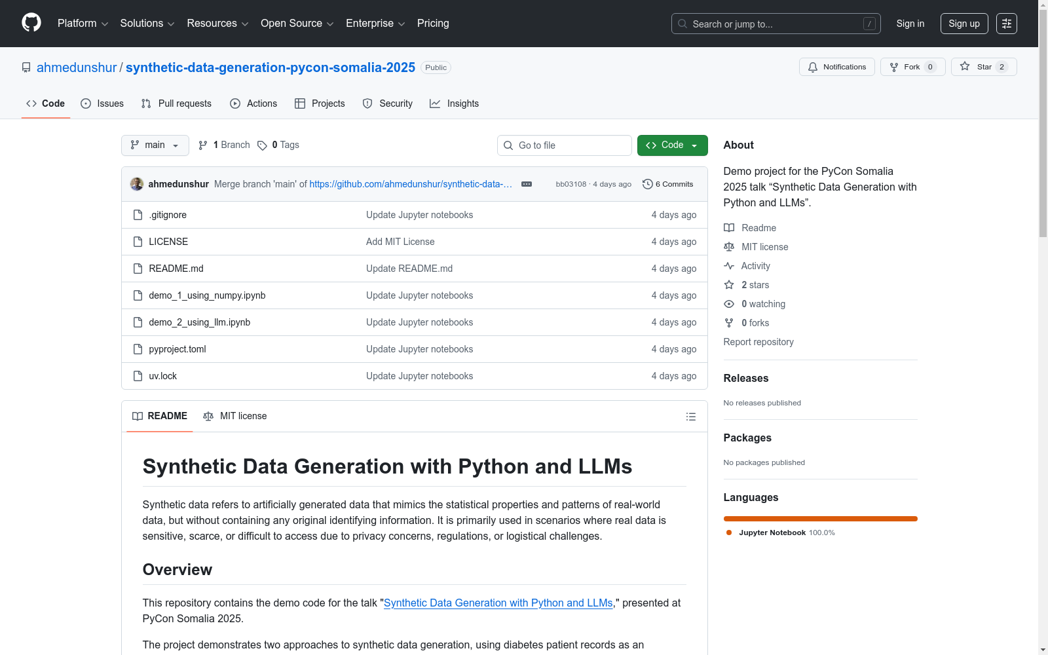Click the pulse icon beside Activity
1048x655 pixels.
729,266
